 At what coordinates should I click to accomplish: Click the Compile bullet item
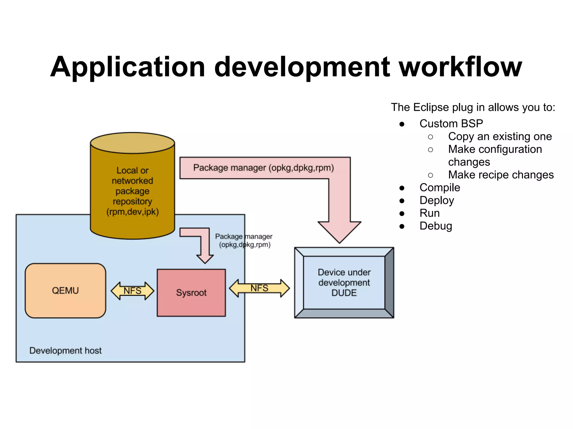pyautogui.click(x=440, y=187)
